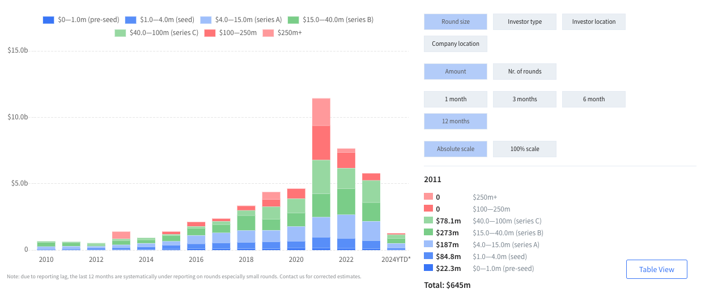
Task: Open the Table View
Action: (656, 270)
